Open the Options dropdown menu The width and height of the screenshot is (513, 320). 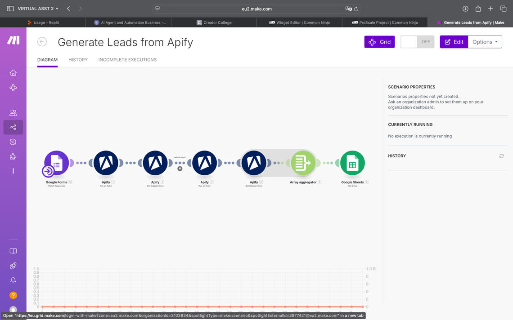[485, 42]
